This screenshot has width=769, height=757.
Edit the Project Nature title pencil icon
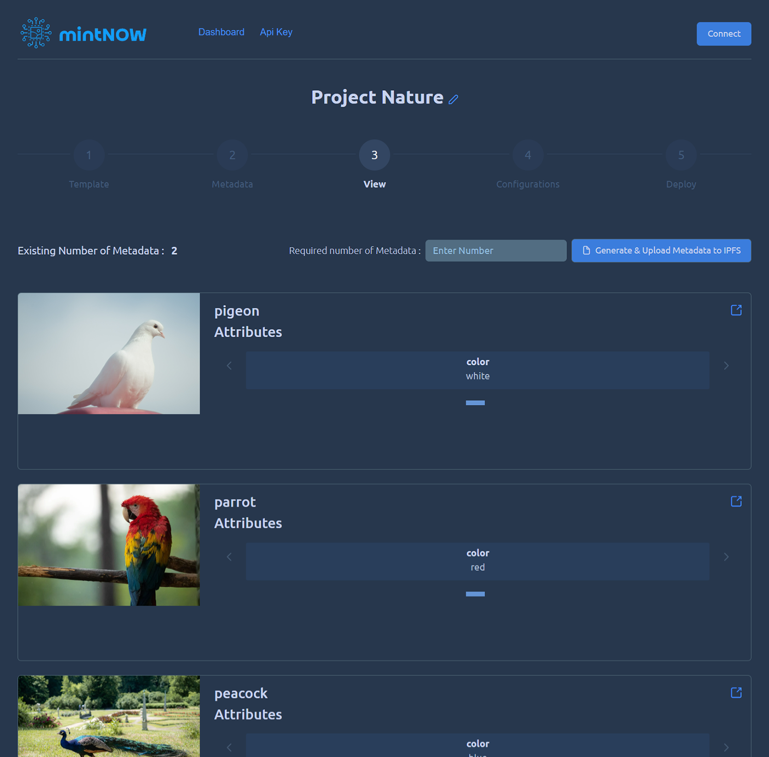pos(454,99)
